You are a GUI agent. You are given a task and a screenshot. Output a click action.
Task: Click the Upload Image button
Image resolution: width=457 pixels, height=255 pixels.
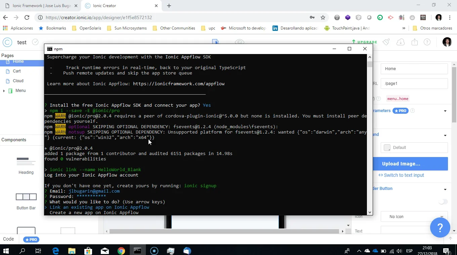410,164
